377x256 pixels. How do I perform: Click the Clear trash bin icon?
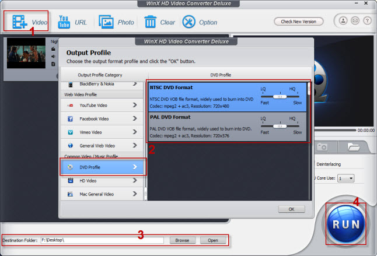pyautogui.click(x=150, y=22)
